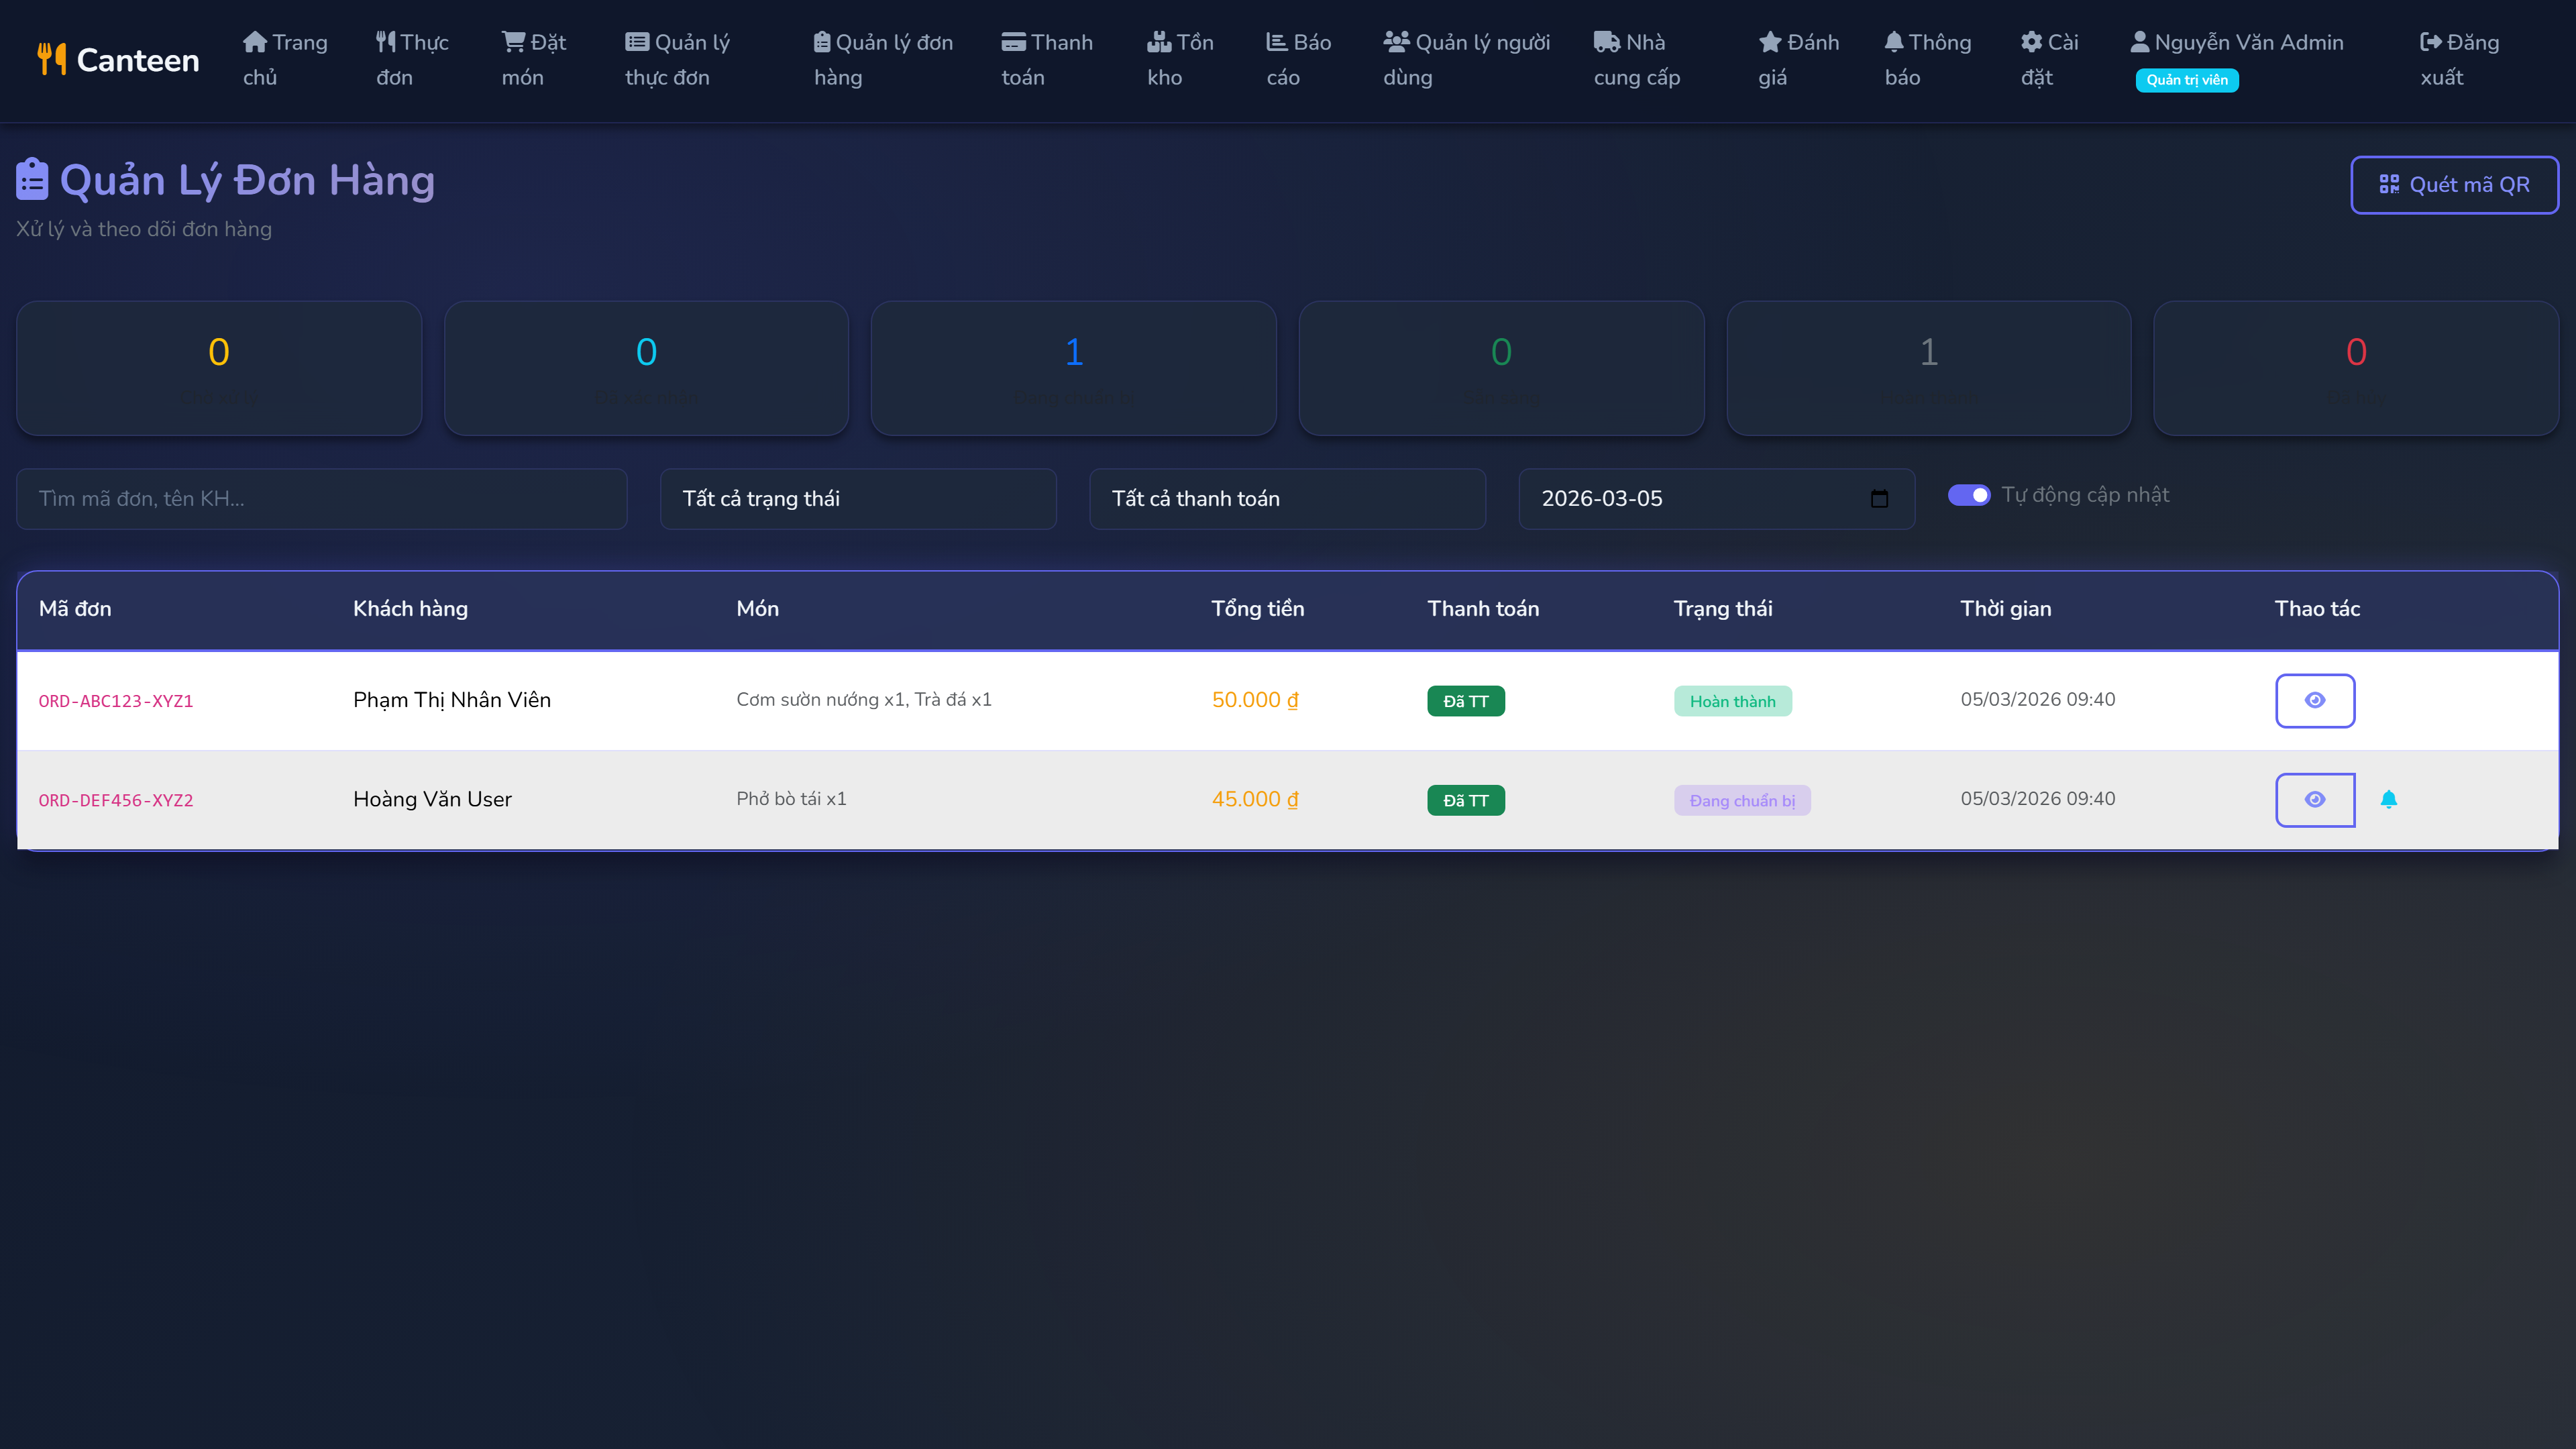The width and height of the screenshot is (2576, 1449).
Task: Open Quản lý thực đơn page
Action: (678, 60)
